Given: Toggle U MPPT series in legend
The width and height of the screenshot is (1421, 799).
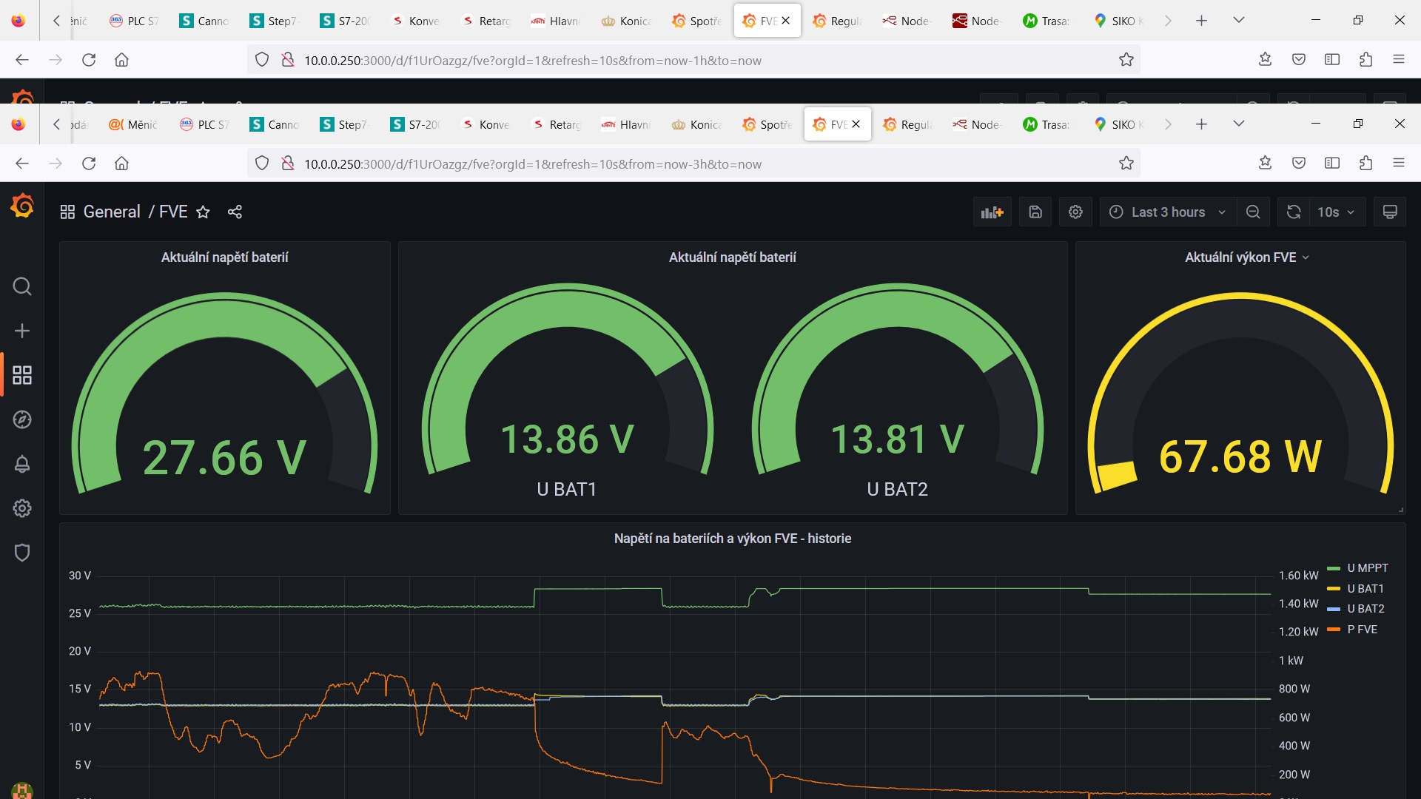Looking at the screenshot, I should (x=1367, y=568).
